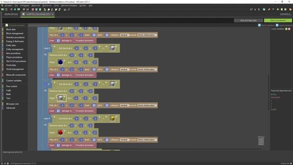Expand the Flow control toolbox category
The width and height of the screenshot is (293, 165).
(x=11, y=86)
